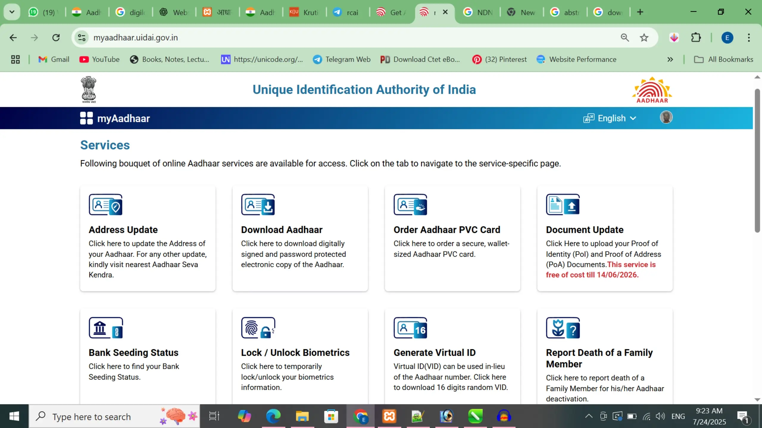The image size is (762, 428).
Task: Open Order Aadhaar PVC Card icon
Action: [410, 204]
